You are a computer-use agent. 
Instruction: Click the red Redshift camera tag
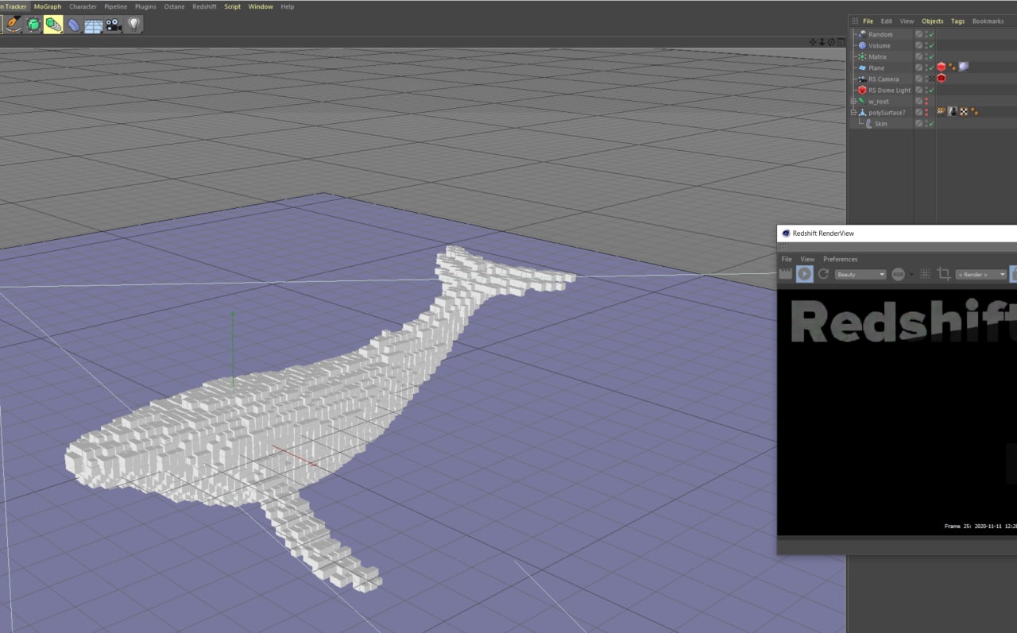(942, 79)
